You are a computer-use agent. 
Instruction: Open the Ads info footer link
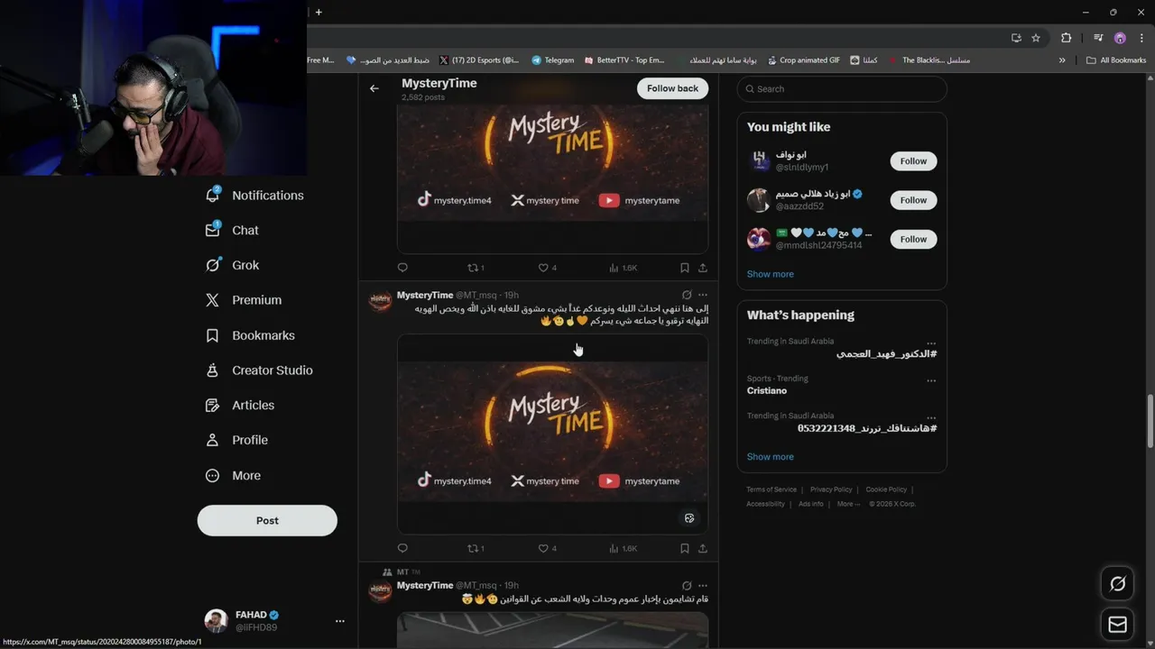pyautogui.click(x=811, y=504)
